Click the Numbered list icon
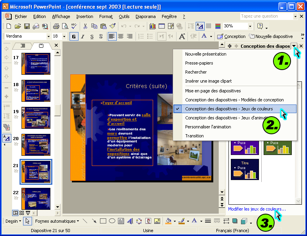This screenshot has height=236, width=307. point(141,36)
